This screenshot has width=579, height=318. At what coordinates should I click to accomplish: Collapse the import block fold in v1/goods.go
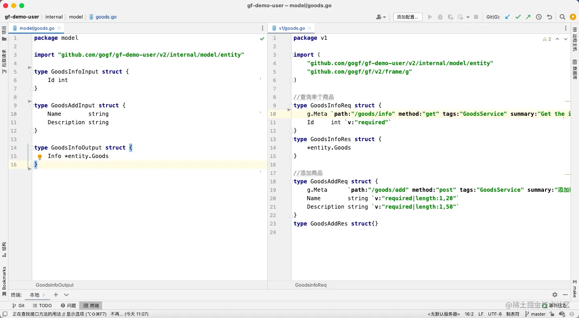click(x=291, y=55)
